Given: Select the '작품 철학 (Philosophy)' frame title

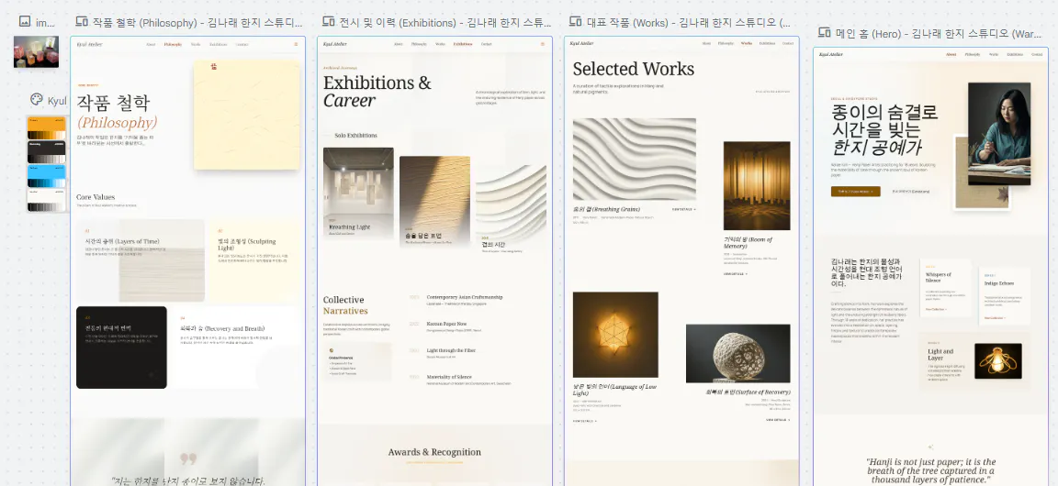Looking at the screenshot, I should (197, 23).
